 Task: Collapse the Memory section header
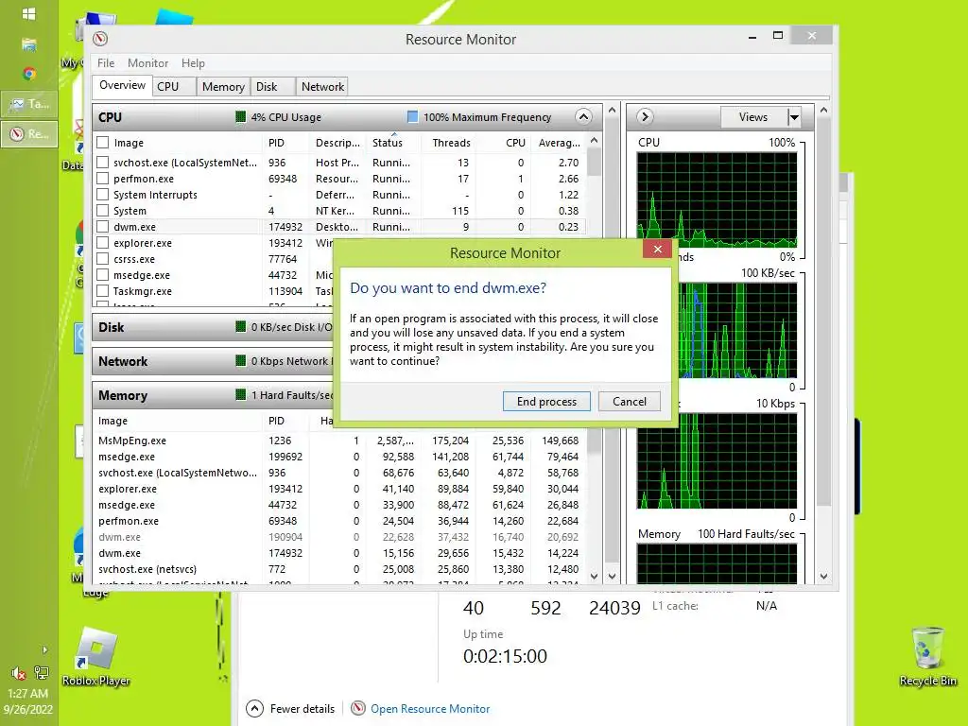213,395
